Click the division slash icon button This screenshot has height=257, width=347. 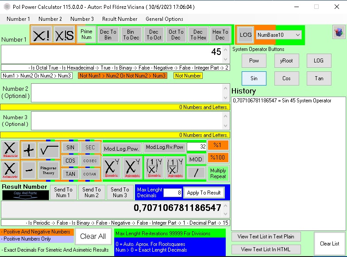pyautogui.click(x=196, y=172)
